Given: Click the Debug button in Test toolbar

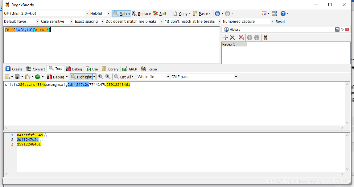Looking at the screenshot, I should point(56,77).
